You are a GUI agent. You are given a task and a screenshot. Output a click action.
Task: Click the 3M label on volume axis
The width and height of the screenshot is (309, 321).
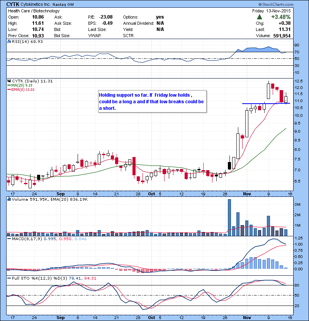click(297, 205)
